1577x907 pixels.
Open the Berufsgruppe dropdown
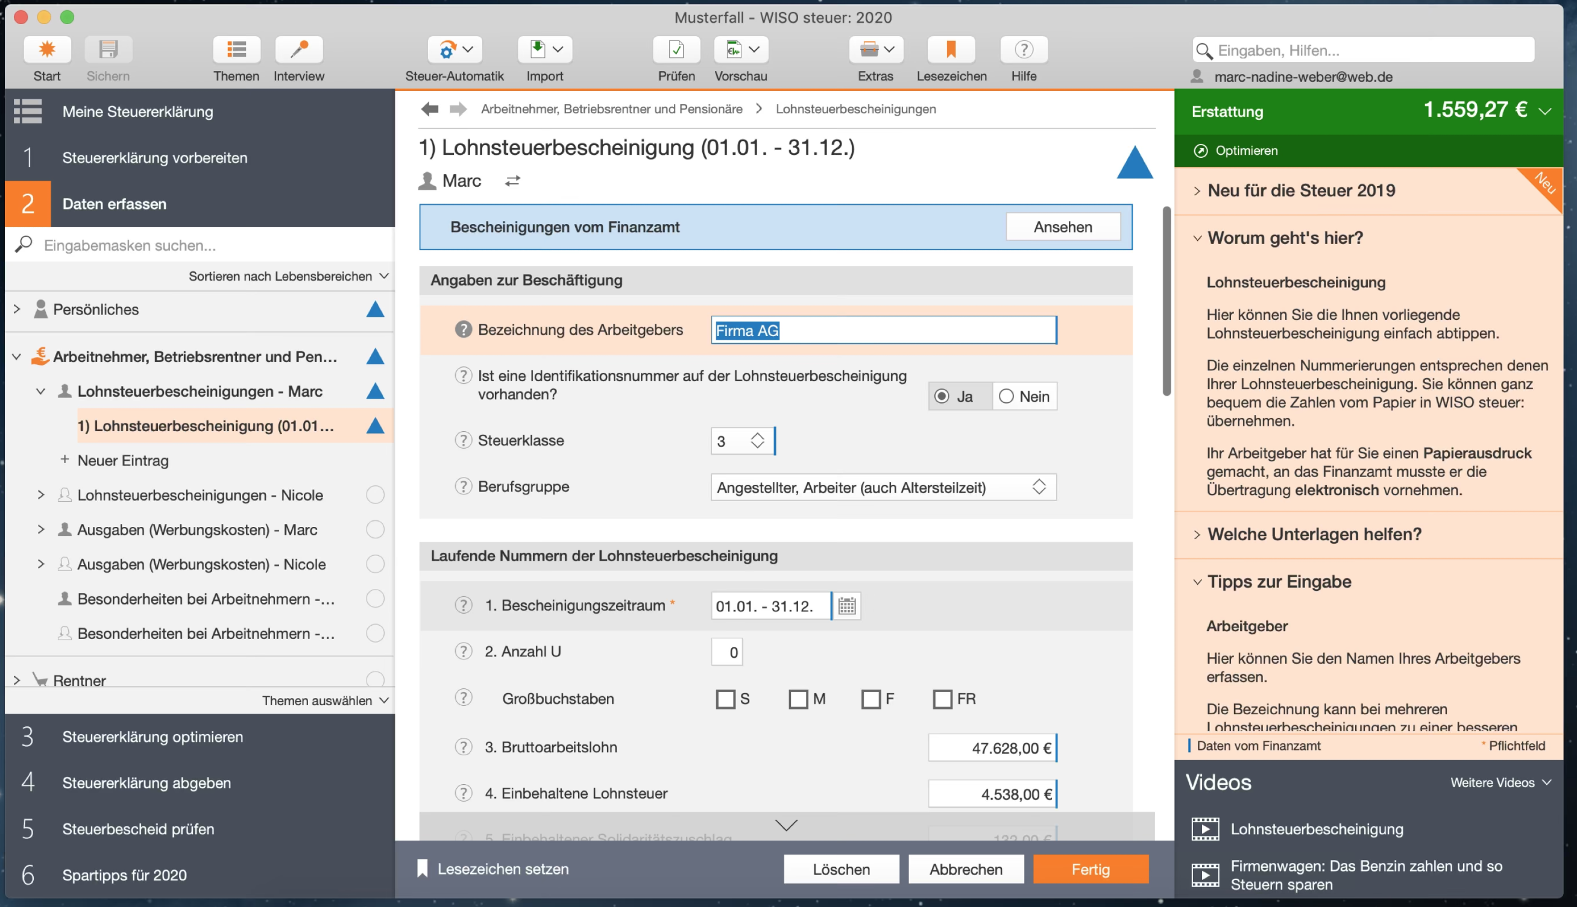tap(883, 487)
